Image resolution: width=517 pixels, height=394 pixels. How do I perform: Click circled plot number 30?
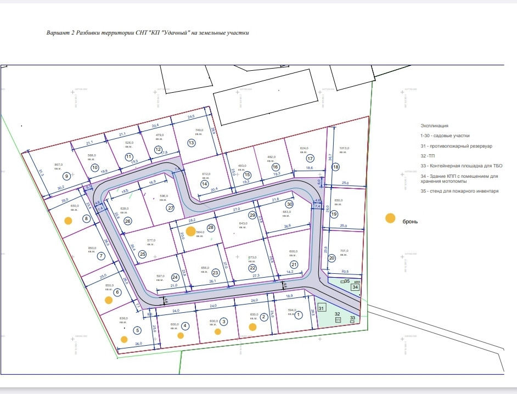click(x=289, y=204)
